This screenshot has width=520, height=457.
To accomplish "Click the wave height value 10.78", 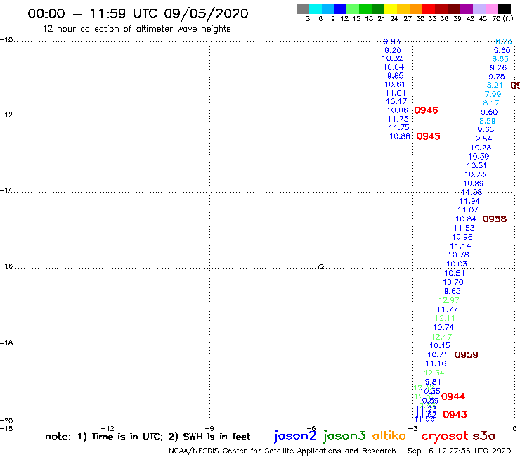I will tap(459, 255).
